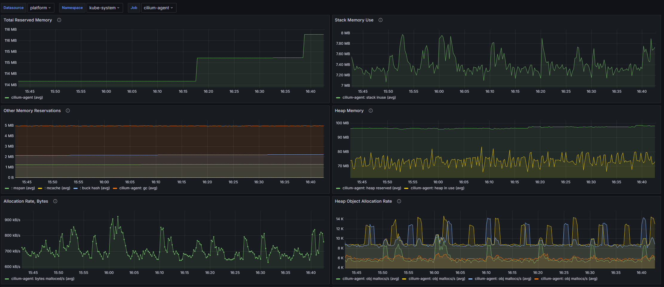Open the Datasource platform dropdown
The image size is (664, 287).
coord(41,8)
